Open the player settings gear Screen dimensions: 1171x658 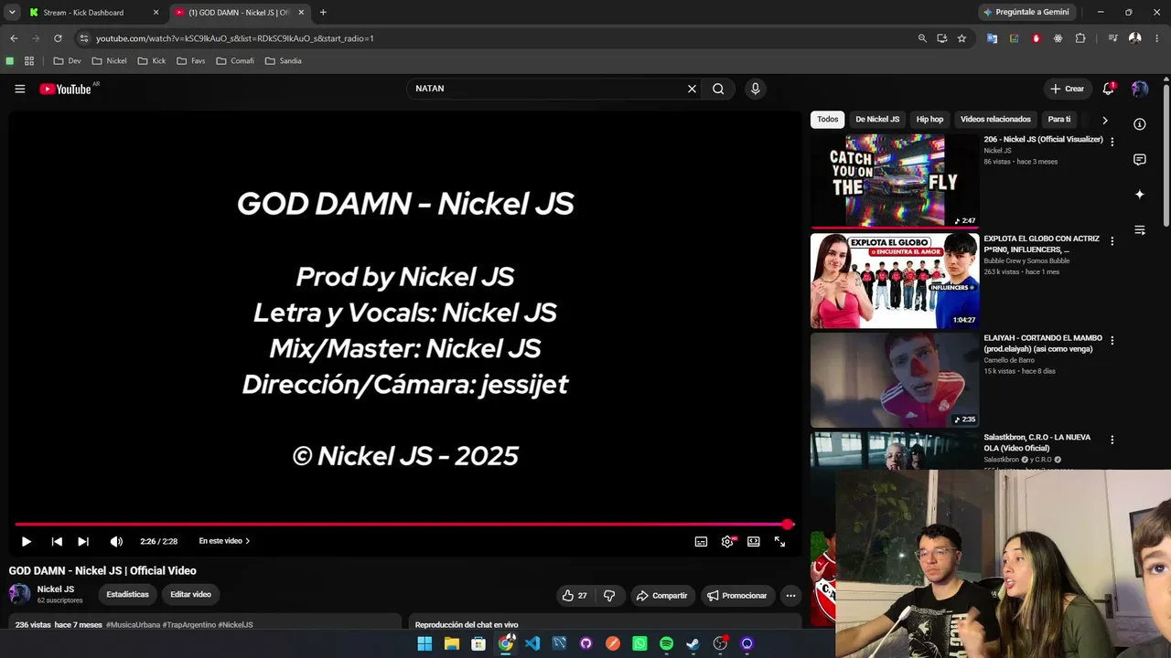click(727, 541)
